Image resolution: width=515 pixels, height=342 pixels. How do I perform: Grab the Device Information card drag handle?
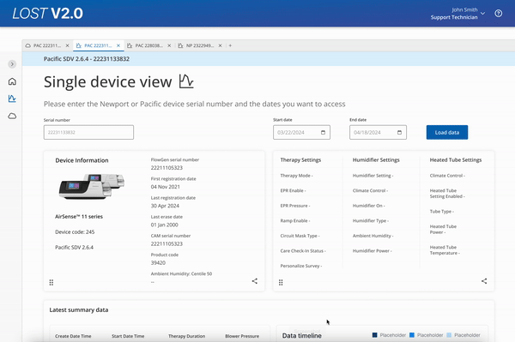[51, 282]
